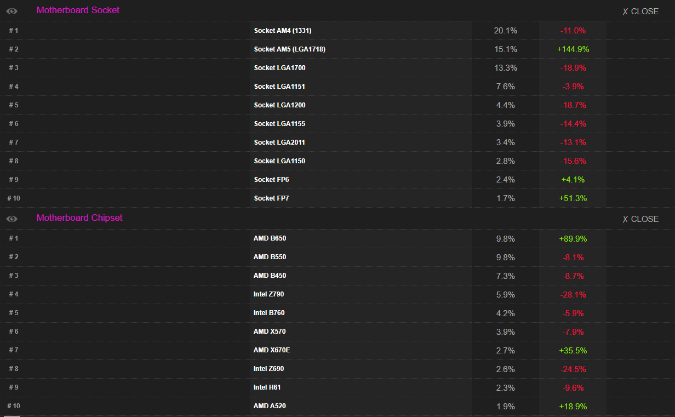Click the +144.9% change value for Socket AM5
This screenshot has width=675, height=417.
[573, 49]
